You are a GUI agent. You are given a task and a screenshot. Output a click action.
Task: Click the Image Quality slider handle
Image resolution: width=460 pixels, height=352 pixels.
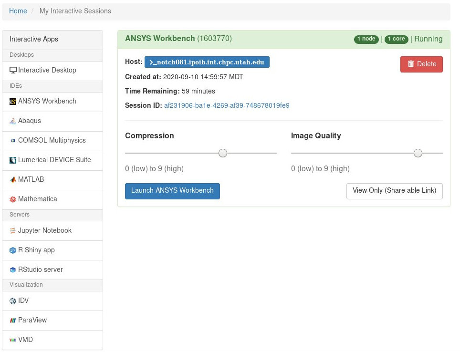(x=418, y=153)
